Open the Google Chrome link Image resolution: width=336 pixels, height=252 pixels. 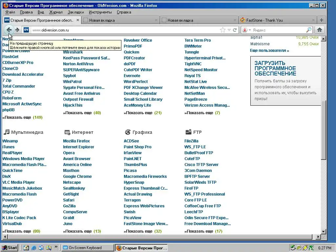[77, 176]
